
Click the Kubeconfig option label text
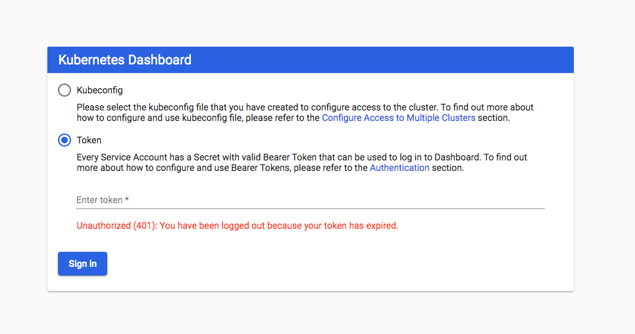coord(99,90)
